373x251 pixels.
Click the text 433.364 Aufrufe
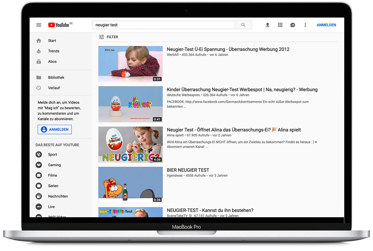click(x=194, y=55)
